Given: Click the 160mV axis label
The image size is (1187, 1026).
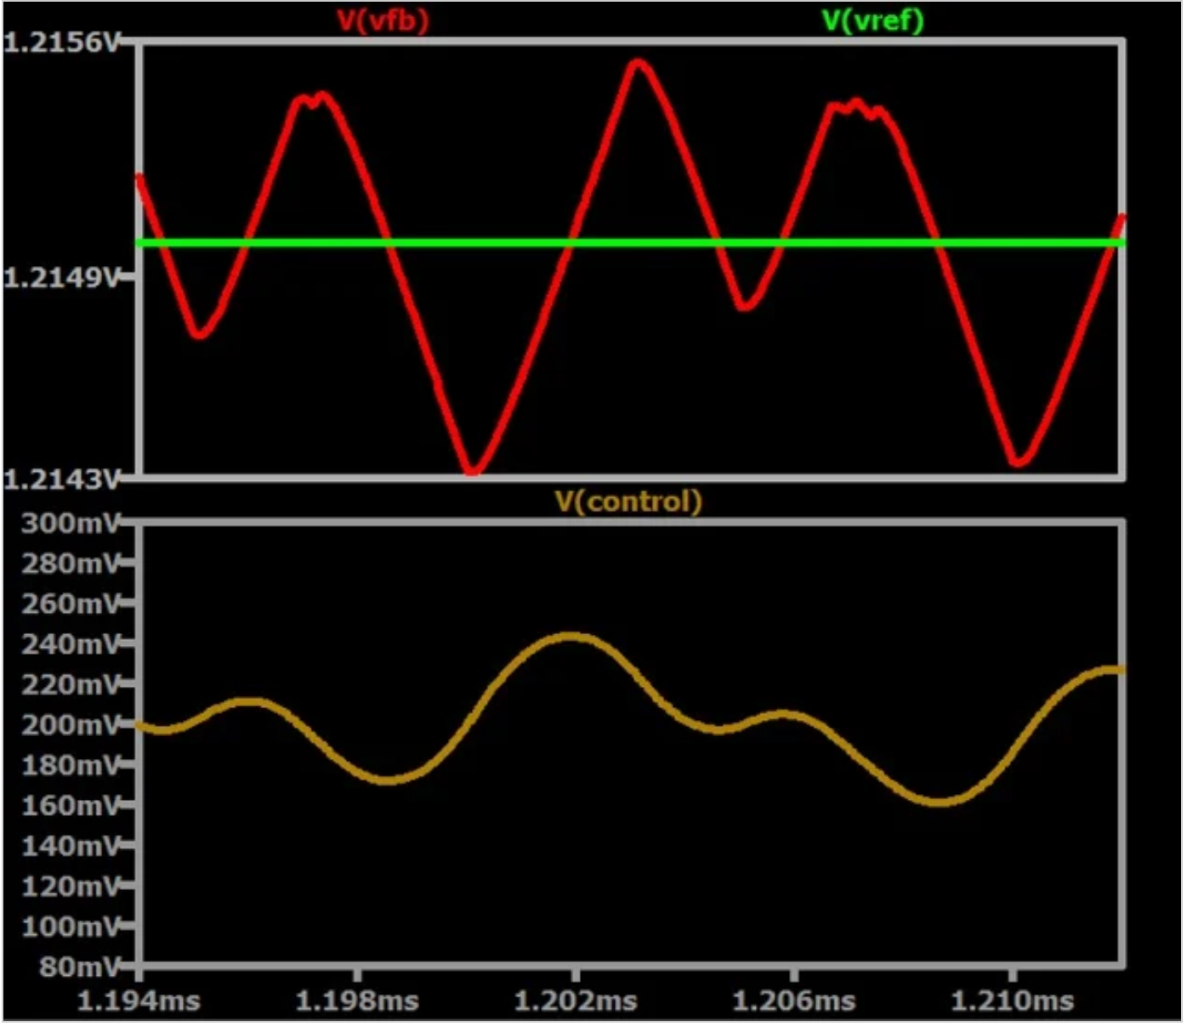Looking at the screenshot, I should (x=72, y=805).
